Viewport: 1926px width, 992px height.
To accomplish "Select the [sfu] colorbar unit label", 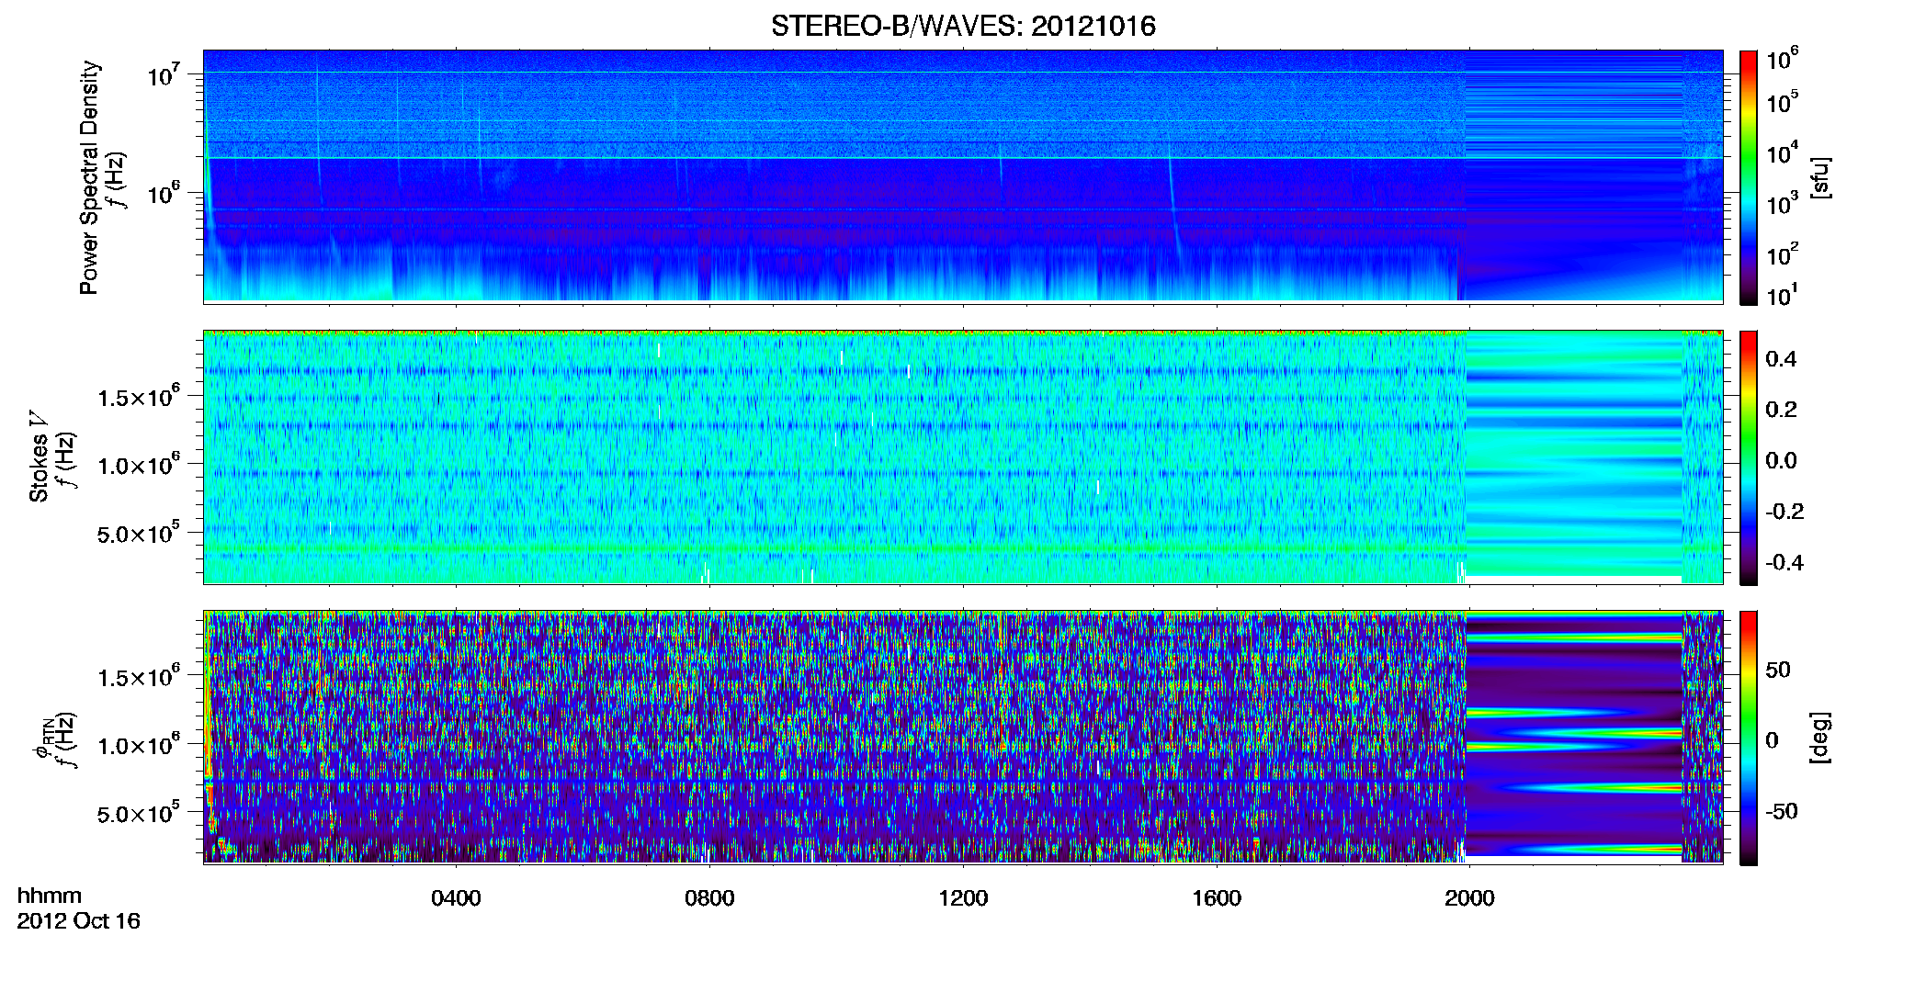I will [1820, 177].
